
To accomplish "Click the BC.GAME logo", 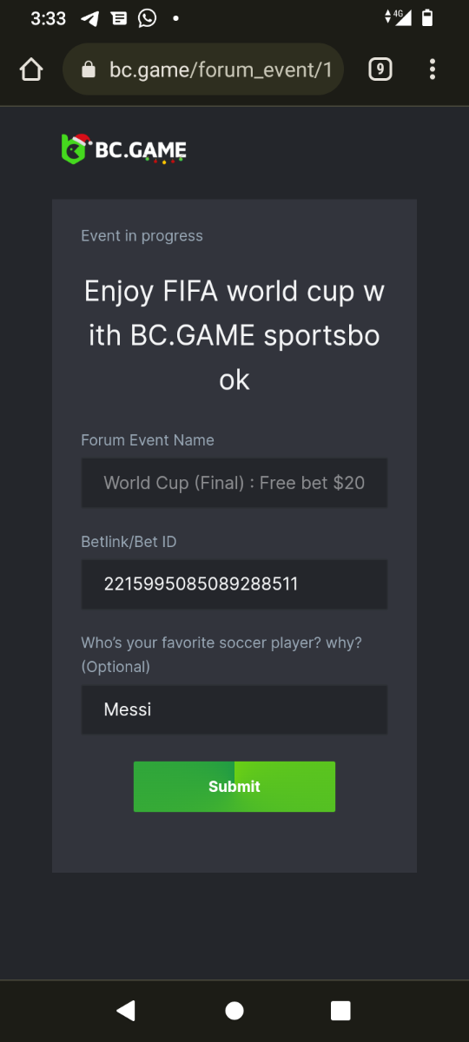I will (123, 149).
